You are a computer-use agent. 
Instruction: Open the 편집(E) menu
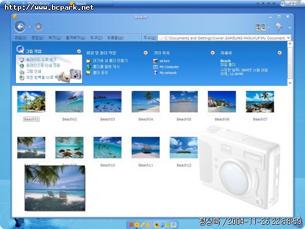38,38
